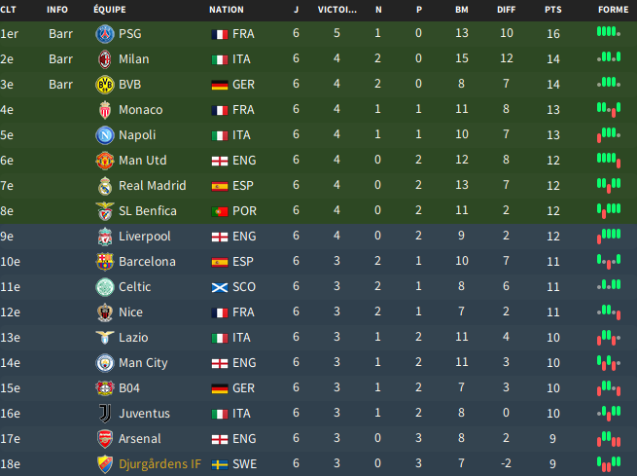The height and width of the screenshot is (476, 637).
Task: Click the Milan club crest icon
Action: tap(105, 59)
